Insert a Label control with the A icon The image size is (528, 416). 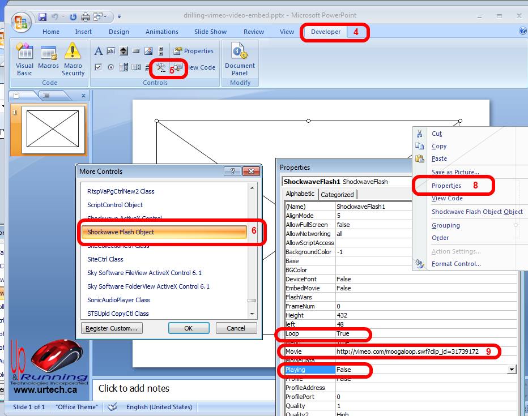pyautogui.click(x=99, y=51)
